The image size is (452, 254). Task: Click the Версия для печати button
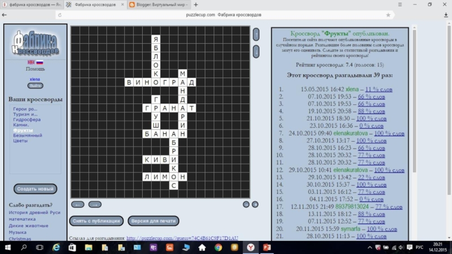click(x=153, y=221)
